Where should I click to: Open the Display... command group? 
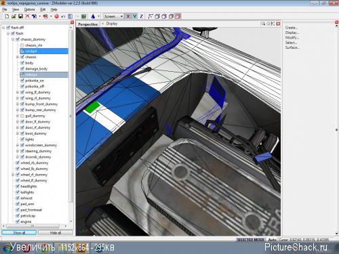[292, 33]
